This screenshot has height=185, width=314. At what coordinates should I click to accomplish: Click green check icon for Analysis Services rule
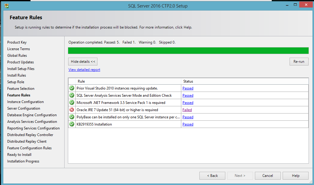72,95
